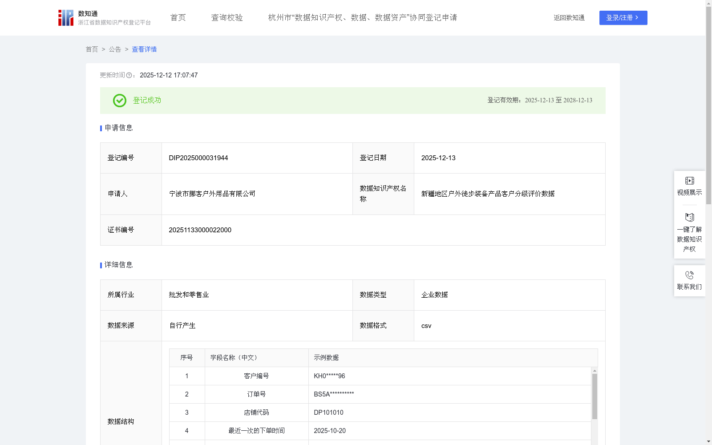This screenshot has width=712, height=445.
Task: Click the page scrollbar down arrow
Action: click(x=708, y=441)
